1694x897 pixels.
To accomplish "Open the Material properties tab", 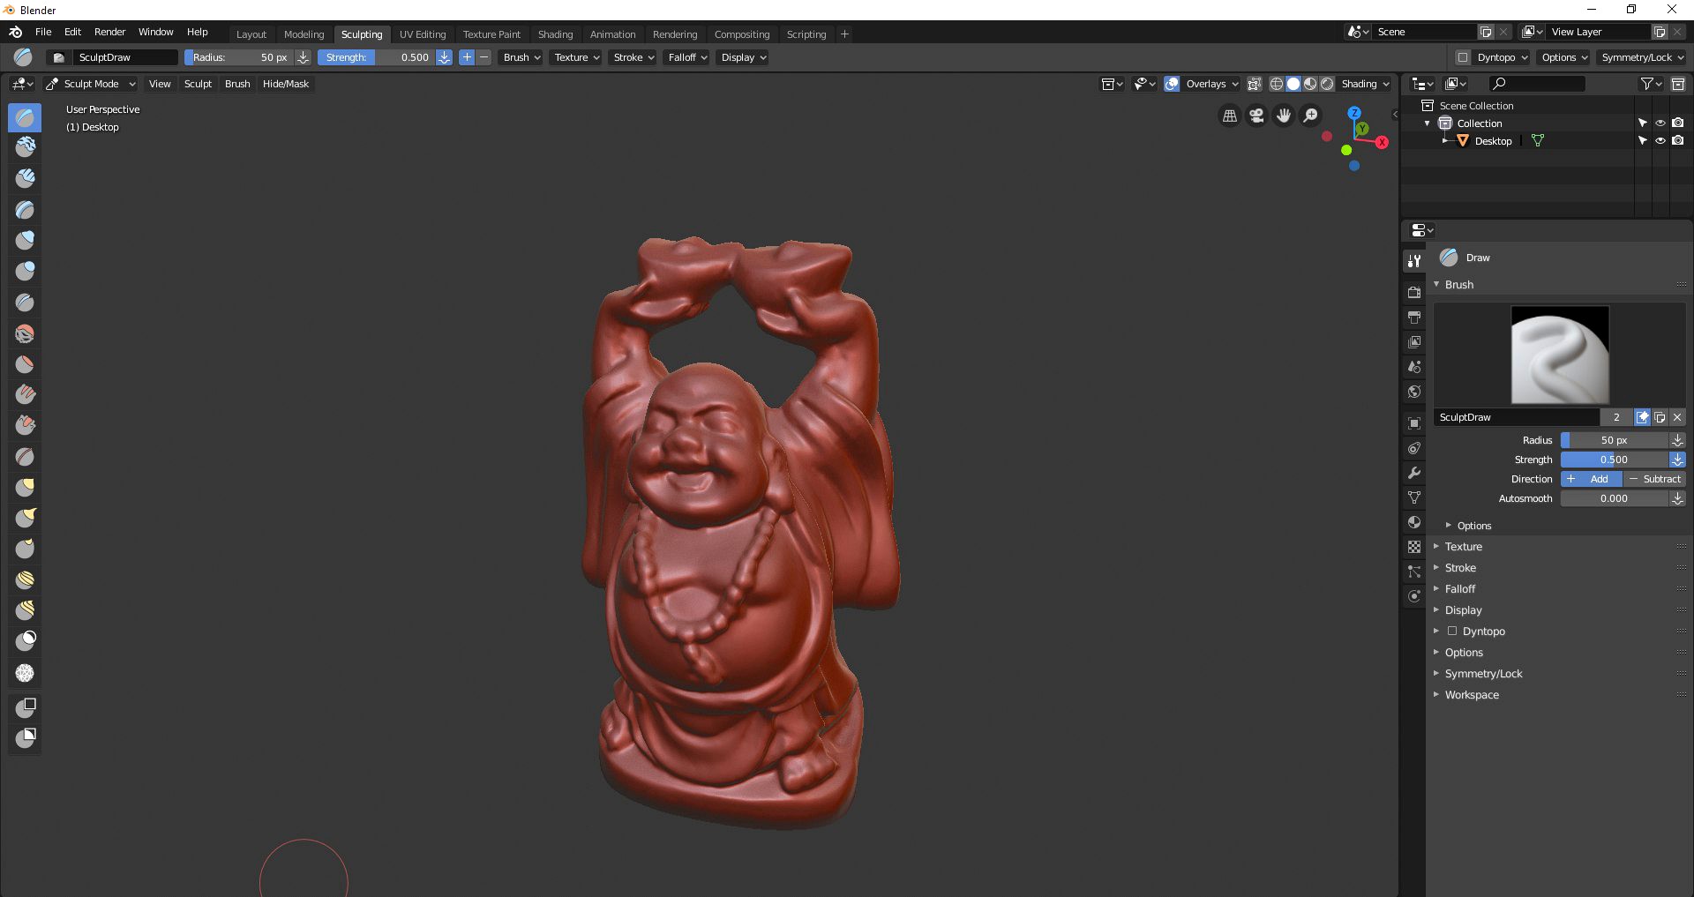I will 1414,522.
